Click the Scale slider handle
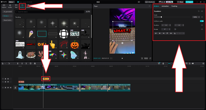The image size is (206, 110). [161, 17]
